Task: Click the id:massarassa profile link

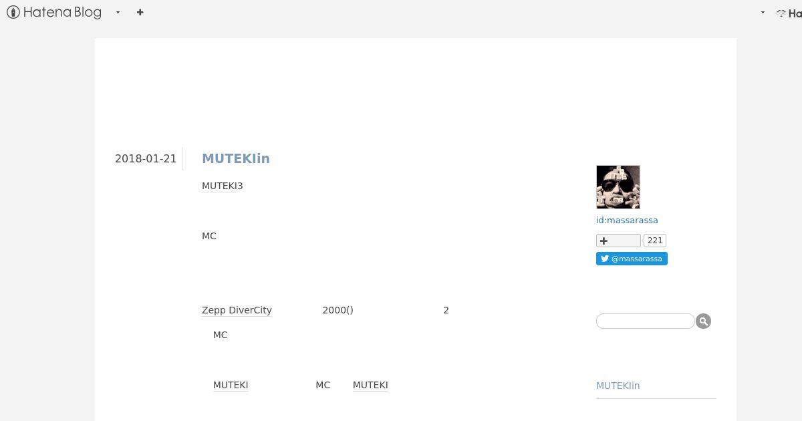Action: [x=627, y=220]
